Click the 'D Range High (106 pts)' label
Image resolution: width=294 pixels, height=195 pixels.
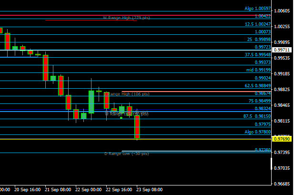pyautogui.click(x=127, y=94)
